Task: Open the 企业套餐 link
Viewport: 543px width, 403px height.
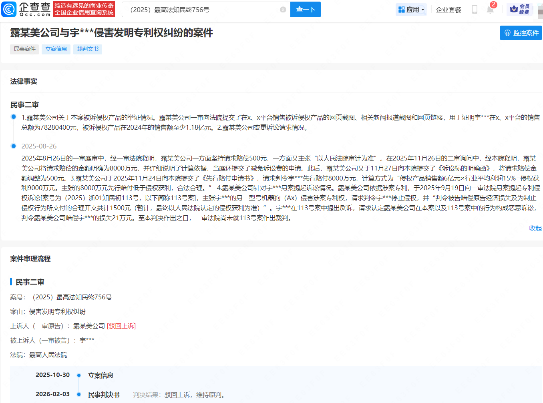Action: (448, 10)
